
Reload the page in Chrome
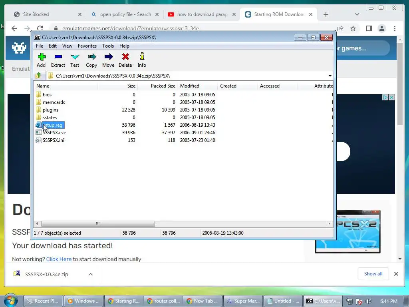(40, 28)
